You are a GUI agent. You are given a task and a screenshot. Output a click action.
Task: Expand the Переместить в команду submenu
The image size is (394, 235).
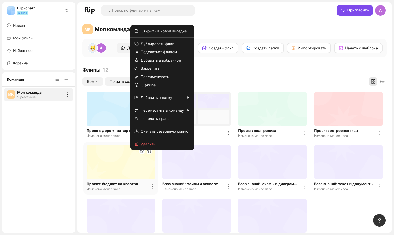(x=162, y=110)
